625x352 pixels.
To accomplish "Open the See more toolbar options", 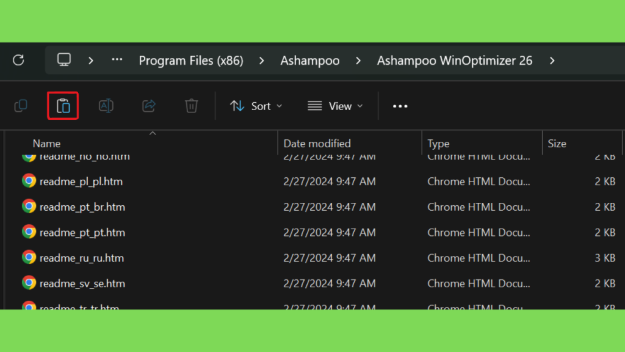I will coord(400,106).
